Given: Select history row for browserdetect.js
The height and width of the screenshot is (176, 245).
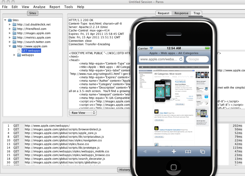Looking at the screenshot, I should (63, 129).
